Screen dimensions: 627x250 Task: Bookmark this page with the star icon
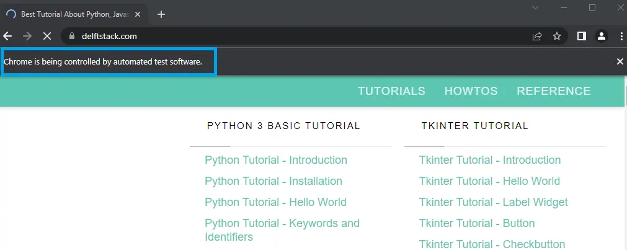pyautogui.click(x=557, y=37)
